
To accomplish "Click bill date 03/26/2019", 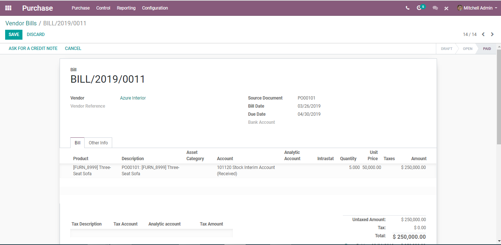I will [309, 106].
